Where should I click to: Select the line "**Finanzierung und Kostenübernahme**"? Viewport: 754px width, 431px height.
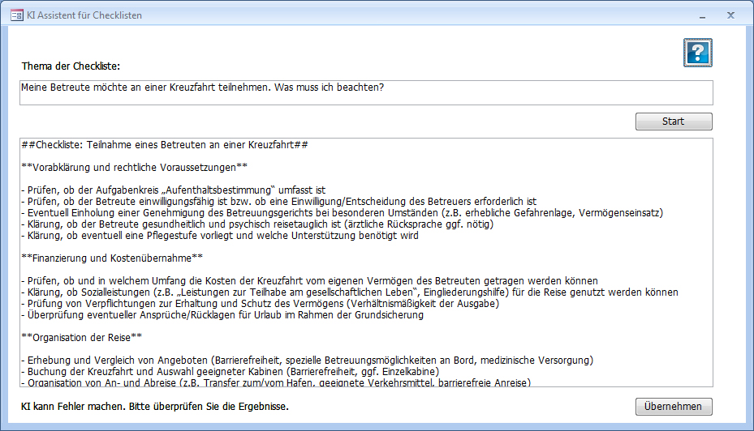click(112, 258)
